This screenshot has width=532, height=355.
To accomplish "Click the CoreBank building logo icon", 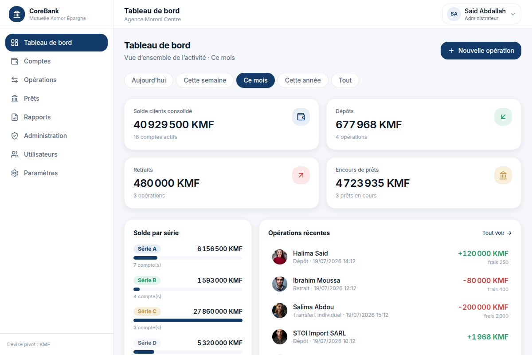I will tap(17, 14).
